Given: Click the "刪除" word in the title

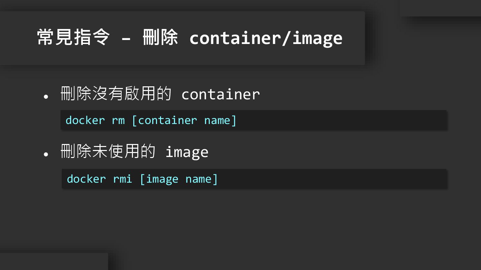Looking at the screenshot, I should pyautogui.click(x=160, y=37).
